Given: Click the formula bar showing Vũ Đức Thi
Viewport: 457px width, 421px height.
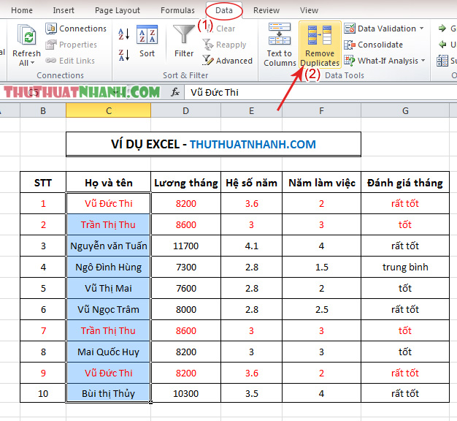Looking at the screenshot, I should pyautogui.click(x=320, y=93).
